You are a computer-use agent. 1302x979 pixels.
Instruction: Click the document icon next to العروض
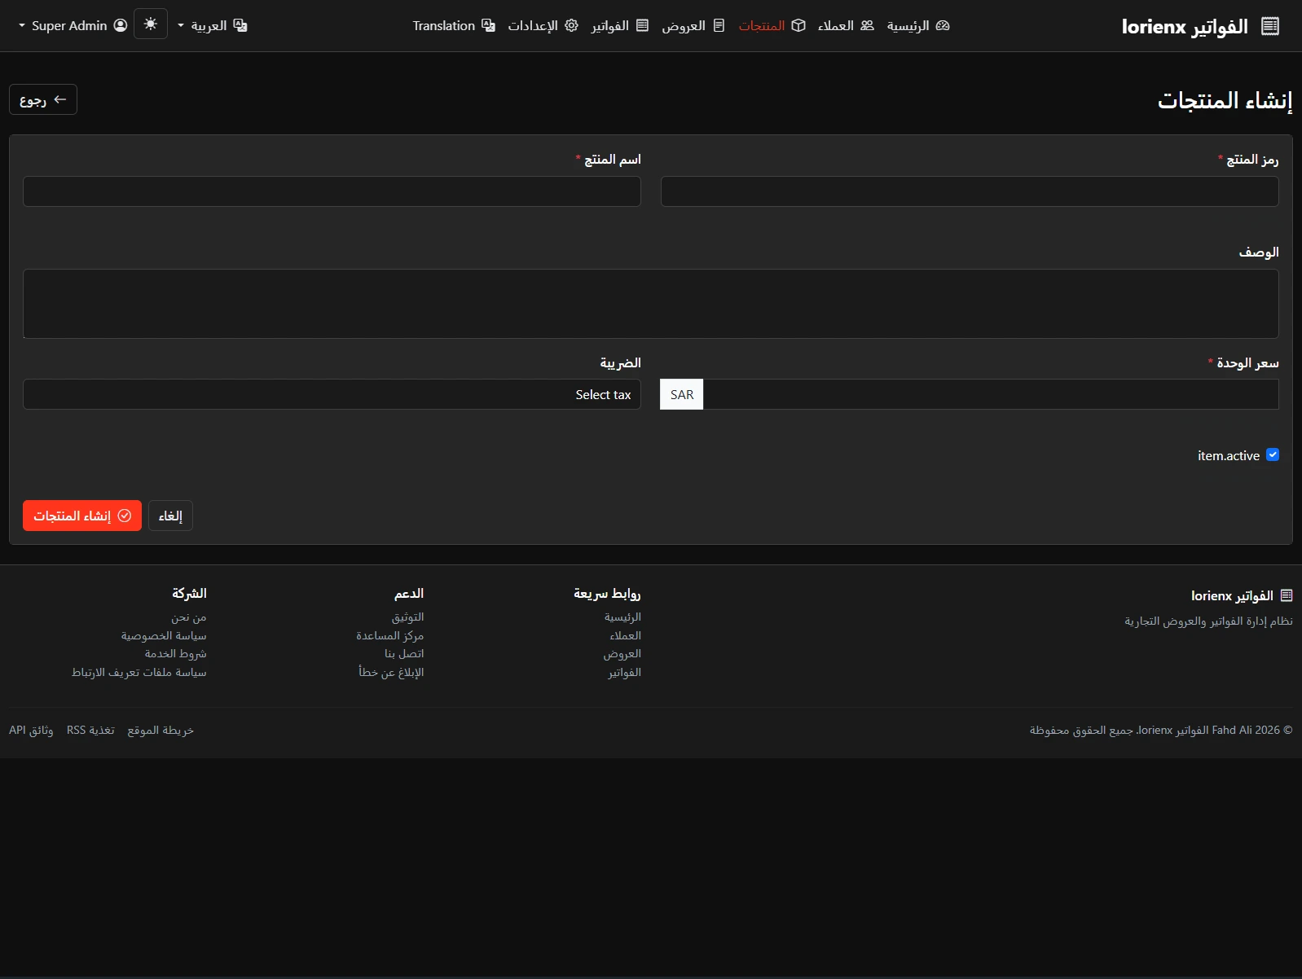pyautogui.click(x=719, y=25)
